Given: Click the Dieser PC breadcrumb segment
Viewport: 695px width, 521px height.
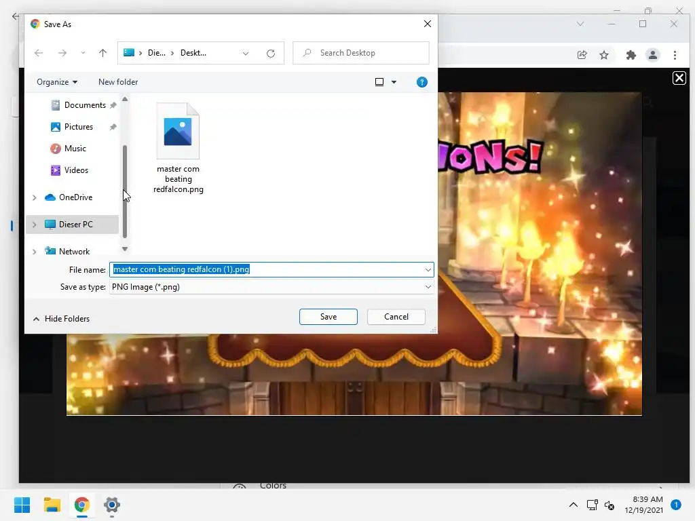Looking at the screenshot, I should (157, 53).
